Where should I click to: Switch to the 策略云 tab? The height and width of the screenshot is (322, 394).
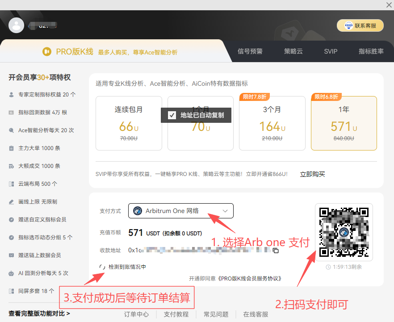[293, 51]
